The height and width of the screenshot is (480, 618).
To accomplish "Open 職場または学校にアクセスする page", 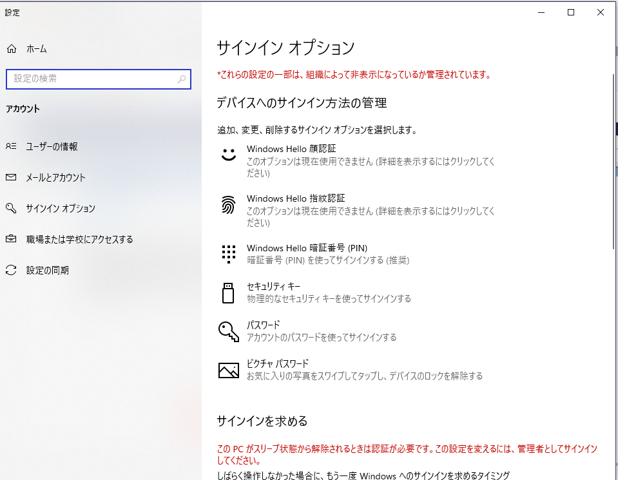I will coord(80,239).
